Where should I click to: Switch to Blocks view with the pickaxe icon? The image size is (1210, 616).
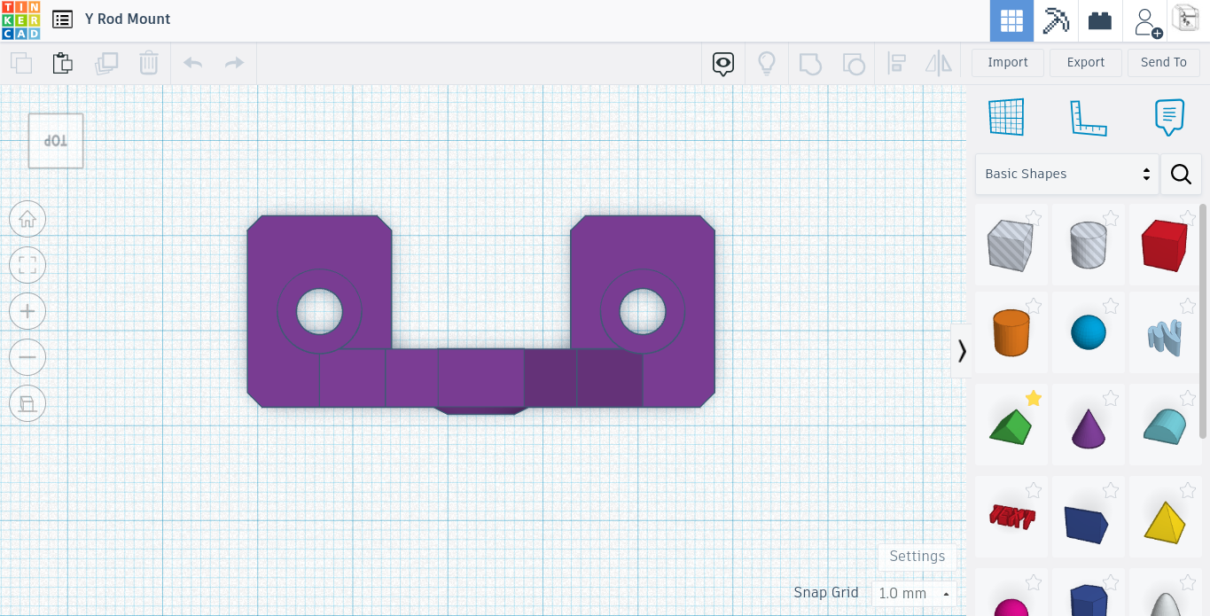point(1055,19)
